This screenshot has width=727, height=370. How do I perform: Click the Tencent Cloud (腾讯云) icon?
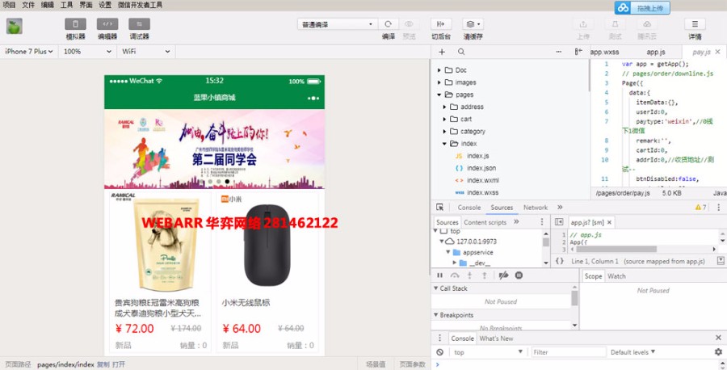point(647,24)
